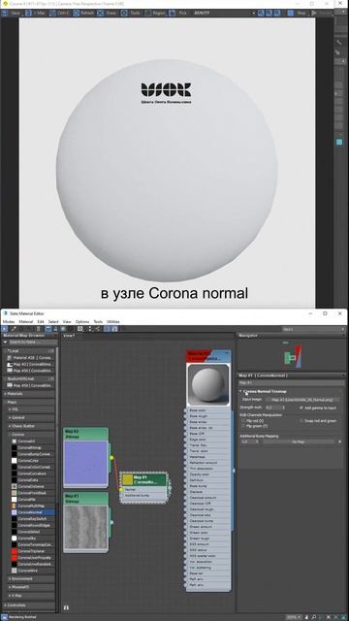
Task: Click the 'No Map' additional bump button
Action: (300, 441)
